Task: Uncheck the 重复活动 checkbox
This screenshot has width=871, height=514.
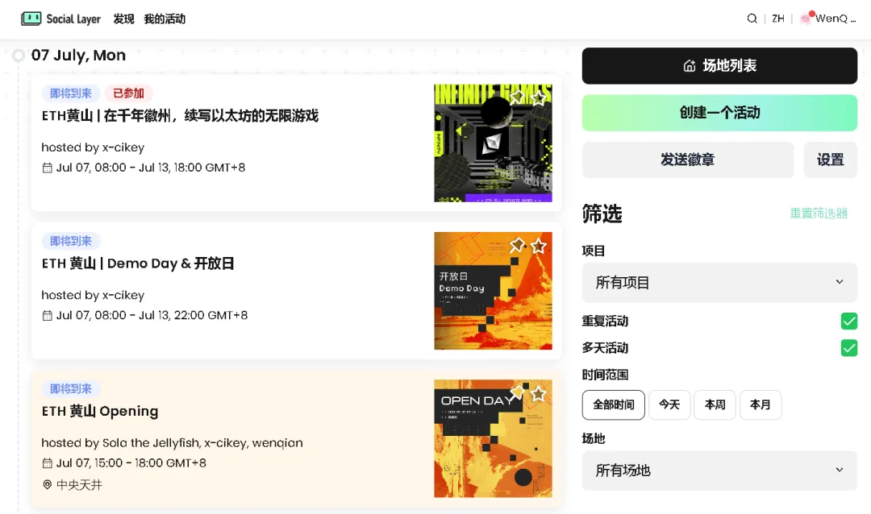Action: (x=848, y=321)
